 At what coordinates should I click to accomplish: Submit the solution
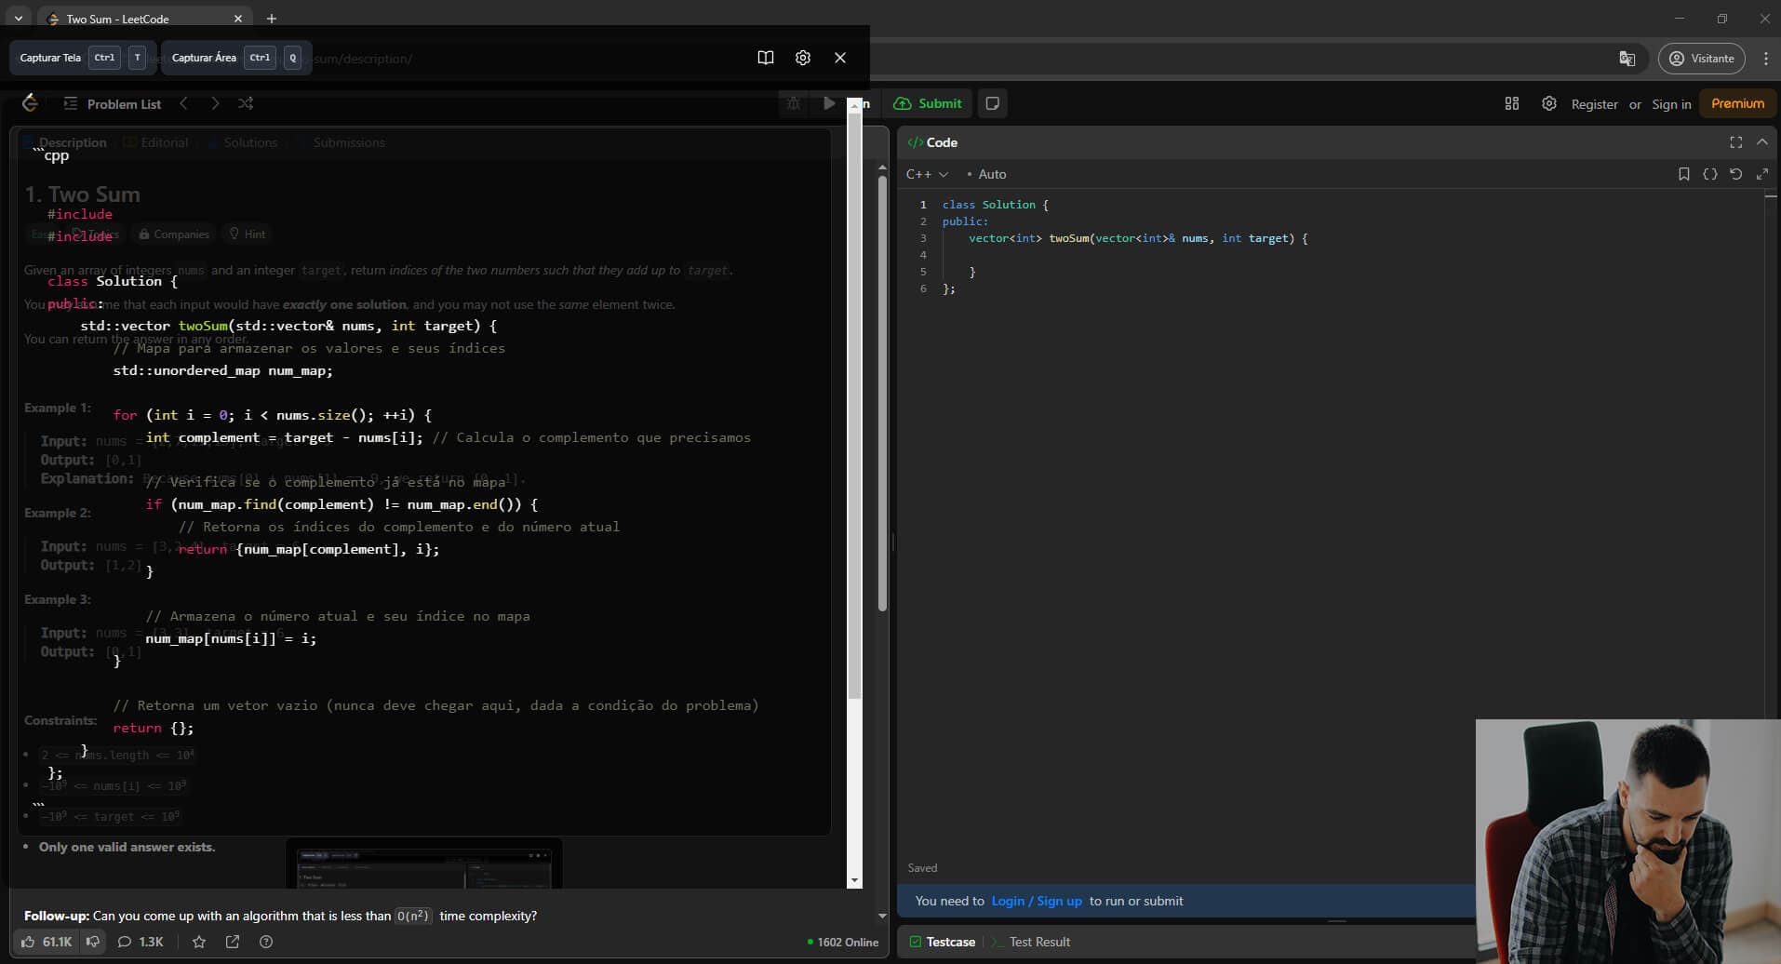[928, 103]
